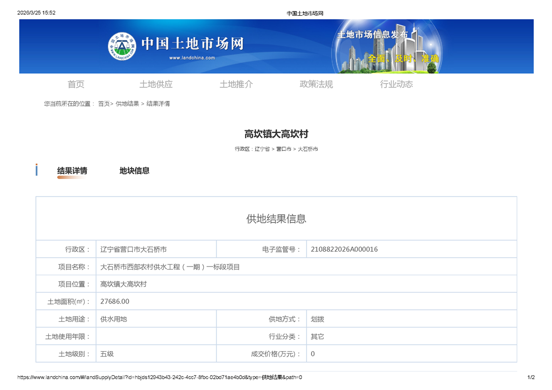Click the China Land Market circular logo
This screenshot has width=552, height=390.
pos(122,46)
